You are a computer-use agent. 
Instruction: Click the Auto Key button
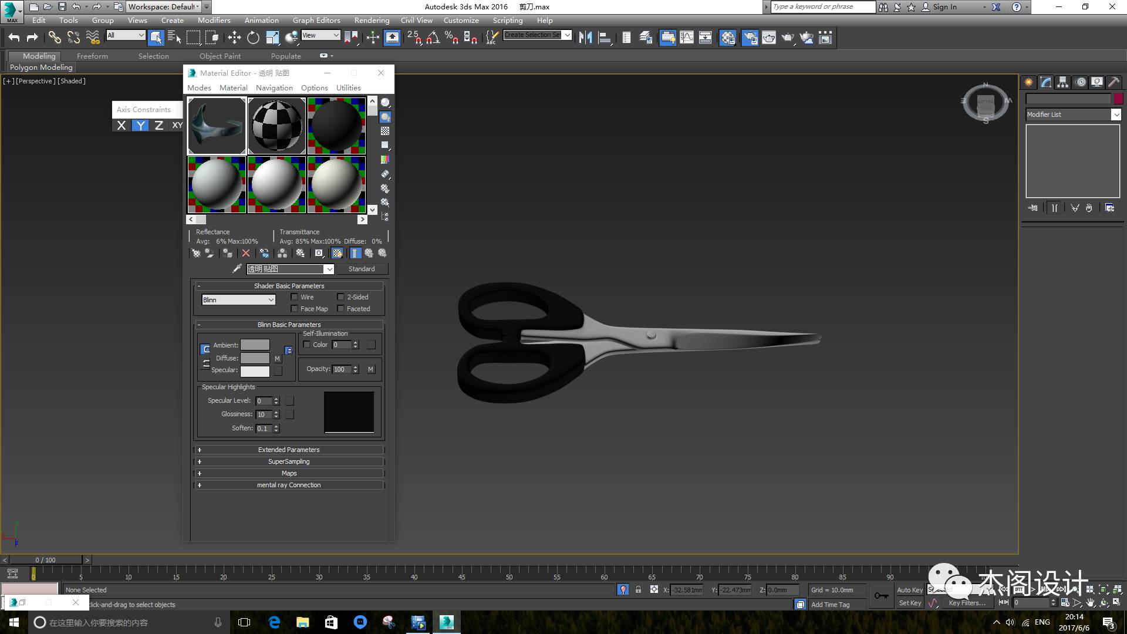coord(909,590)
